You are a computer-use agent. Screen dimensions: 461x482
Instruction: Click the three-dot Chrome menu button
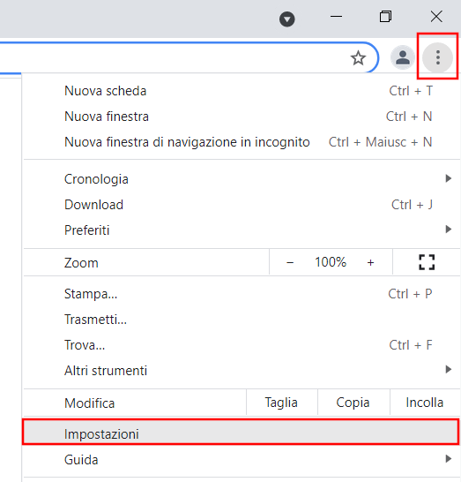[x=438, y=57]
